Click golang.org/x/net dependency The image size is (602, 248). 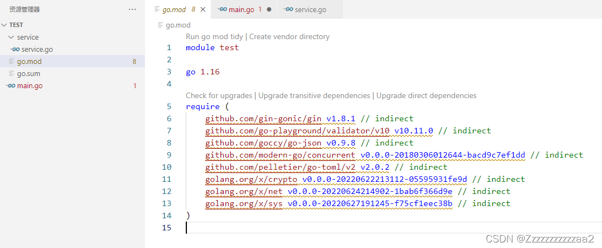point(244,191)
